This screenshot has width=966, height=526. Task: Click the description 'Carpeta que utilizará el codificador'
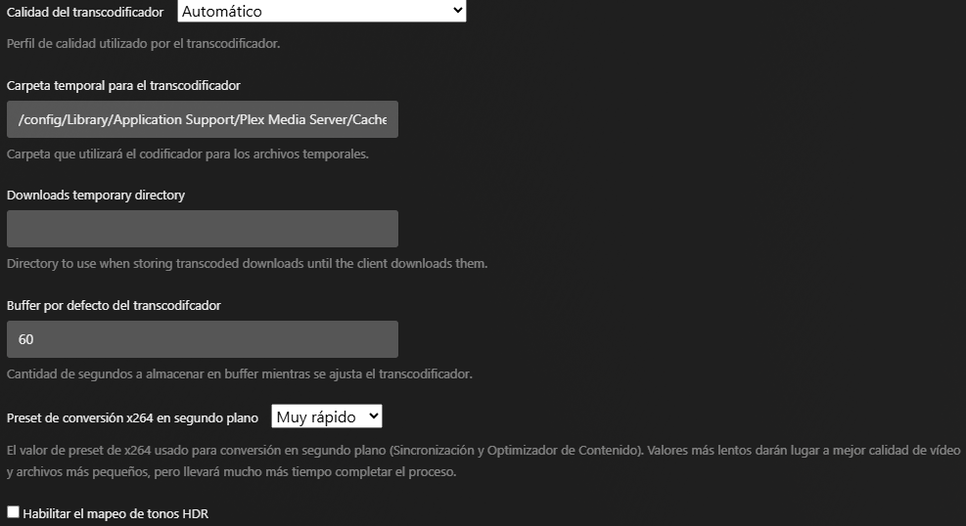187,153
